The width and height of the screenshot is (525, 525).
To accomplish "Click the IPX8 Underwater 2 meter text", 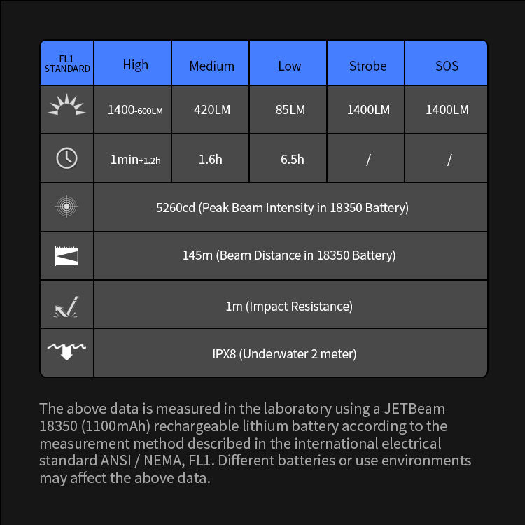I will click(284, 354).
